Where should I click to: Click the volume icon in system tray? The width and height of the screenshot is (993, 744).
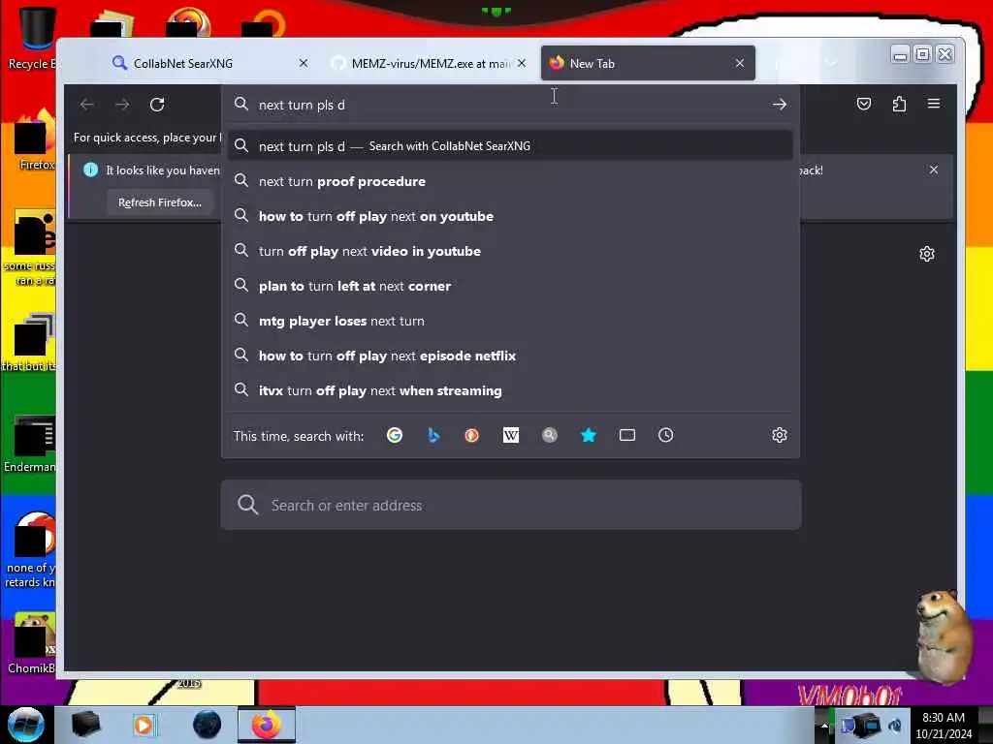coord(895,726)
